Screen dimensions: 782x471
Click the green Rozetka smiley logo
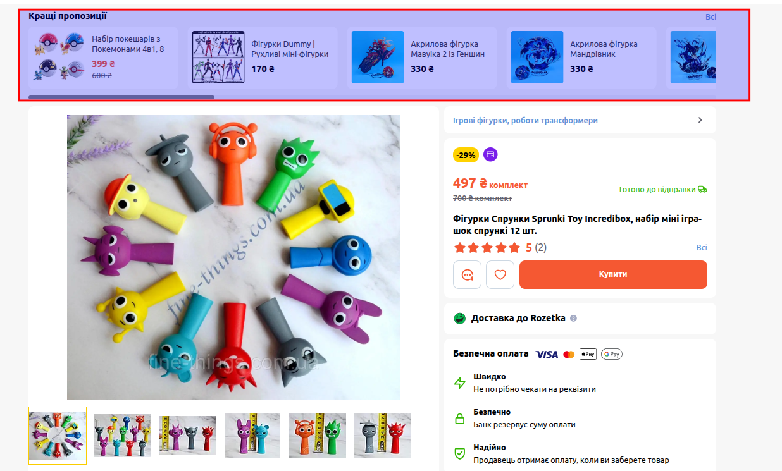point(460,318)
